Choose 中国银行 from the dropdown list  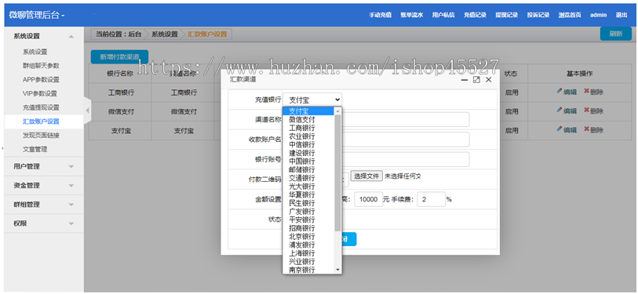(x=308, y=161)
